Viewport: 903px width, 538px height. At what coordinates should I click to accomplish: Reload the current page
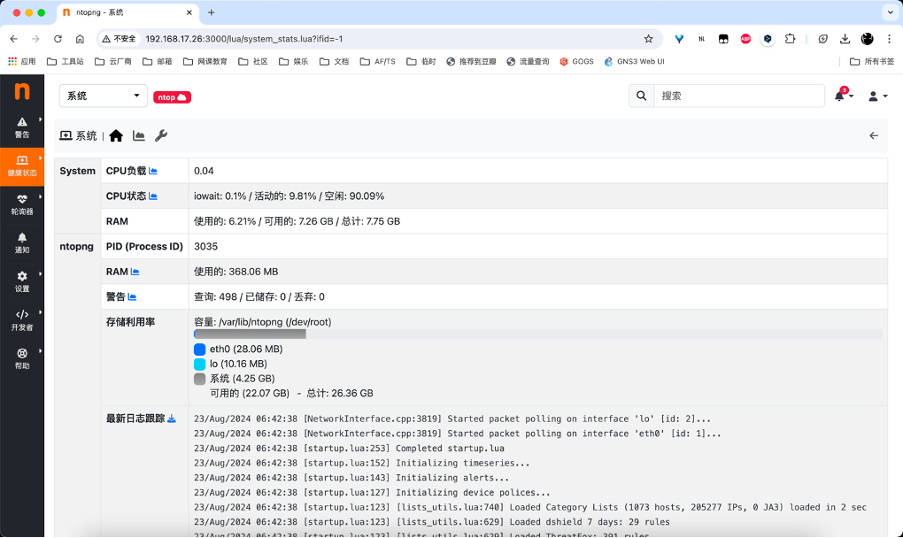click(x=58, y=39)
